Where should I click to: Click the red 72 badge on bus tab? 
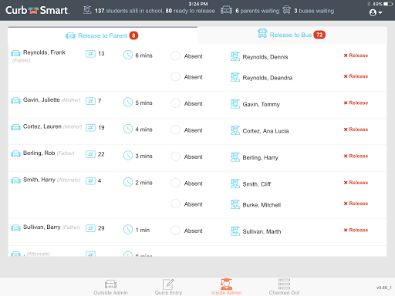click(319, 35)
